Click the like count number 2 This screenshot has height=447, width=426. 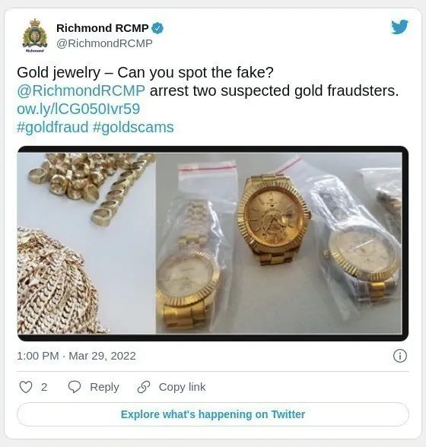pos(44,387)
